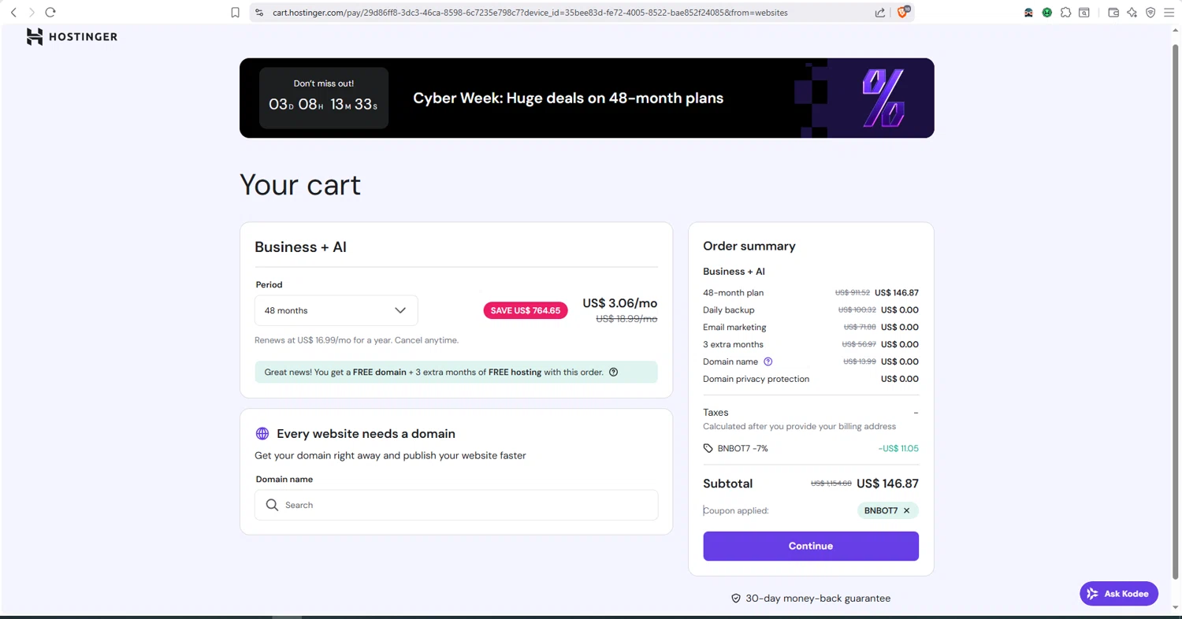Click the 30-day money-back guarantee text

(x=818, y=599)
